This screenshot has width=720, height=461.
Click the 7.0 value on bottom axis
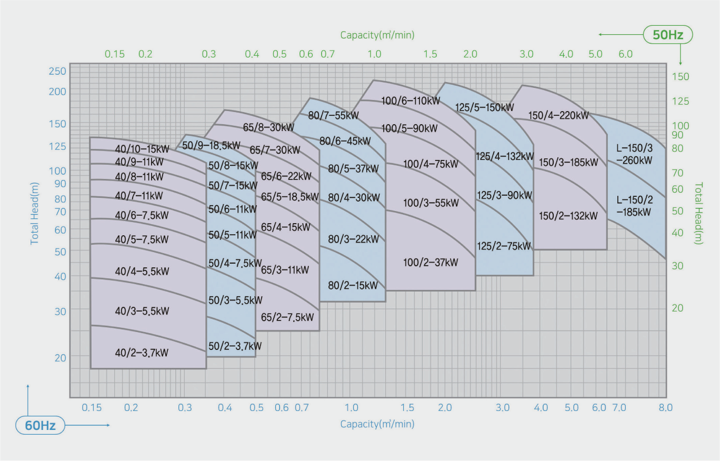pyautogui.click(x=619, y=408)
